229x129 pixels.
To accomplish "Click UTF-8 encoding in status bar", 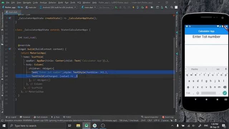I will pos(157,120).
